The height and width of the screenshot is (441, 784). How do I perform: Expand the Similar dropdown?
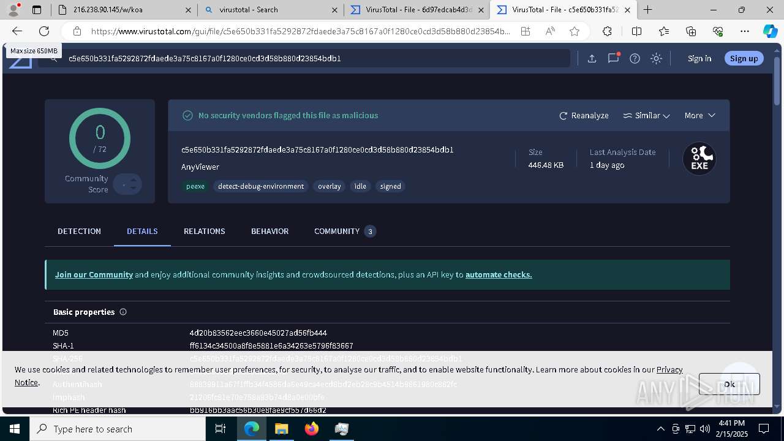[x=646, y=115]
